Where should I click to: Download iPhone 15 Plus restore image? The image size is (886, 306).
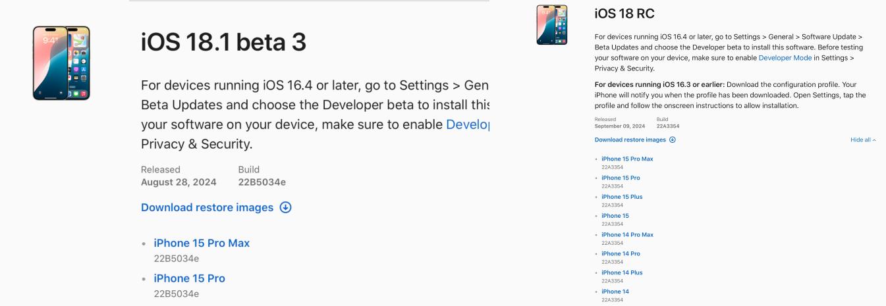coord(622,197)
